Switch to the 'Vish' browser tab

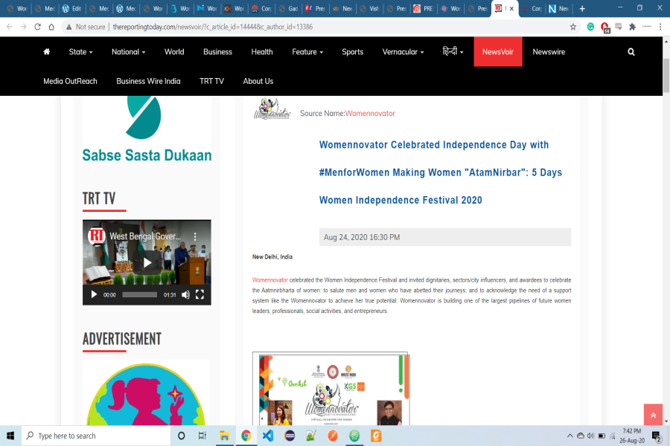(369, 8)
